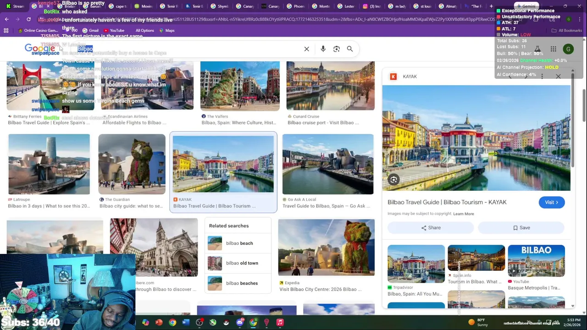Click the magnifier search button
This screenshot has width=587, height=330.
click(x=350, y=49)
